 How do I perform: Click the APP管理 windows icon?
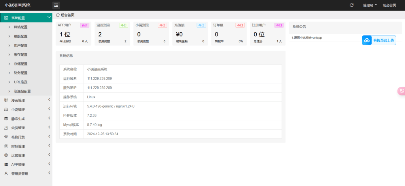coord(6,164)
